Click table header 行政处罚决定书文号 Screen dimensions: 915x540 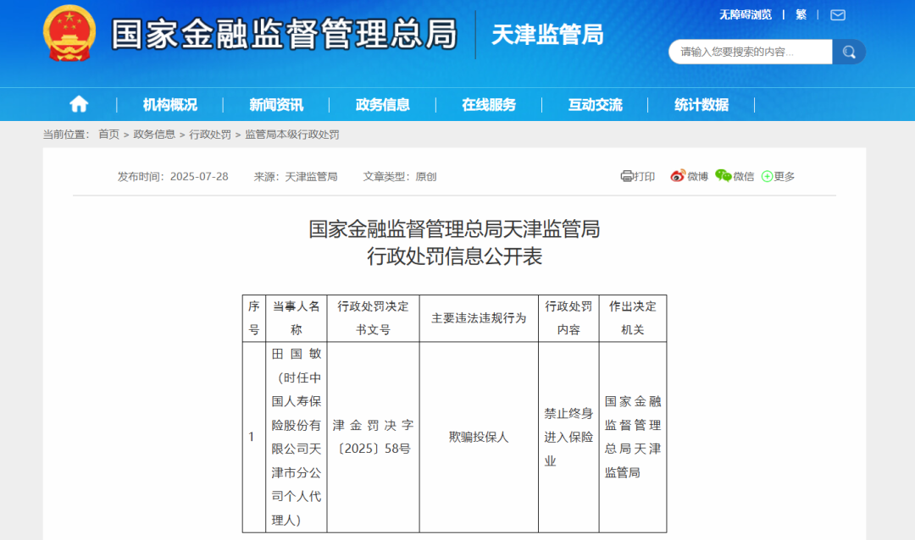click(x=373, y=318)
